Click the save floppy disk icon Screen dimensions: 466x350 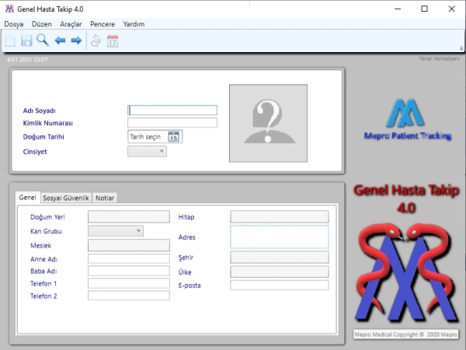26,40
